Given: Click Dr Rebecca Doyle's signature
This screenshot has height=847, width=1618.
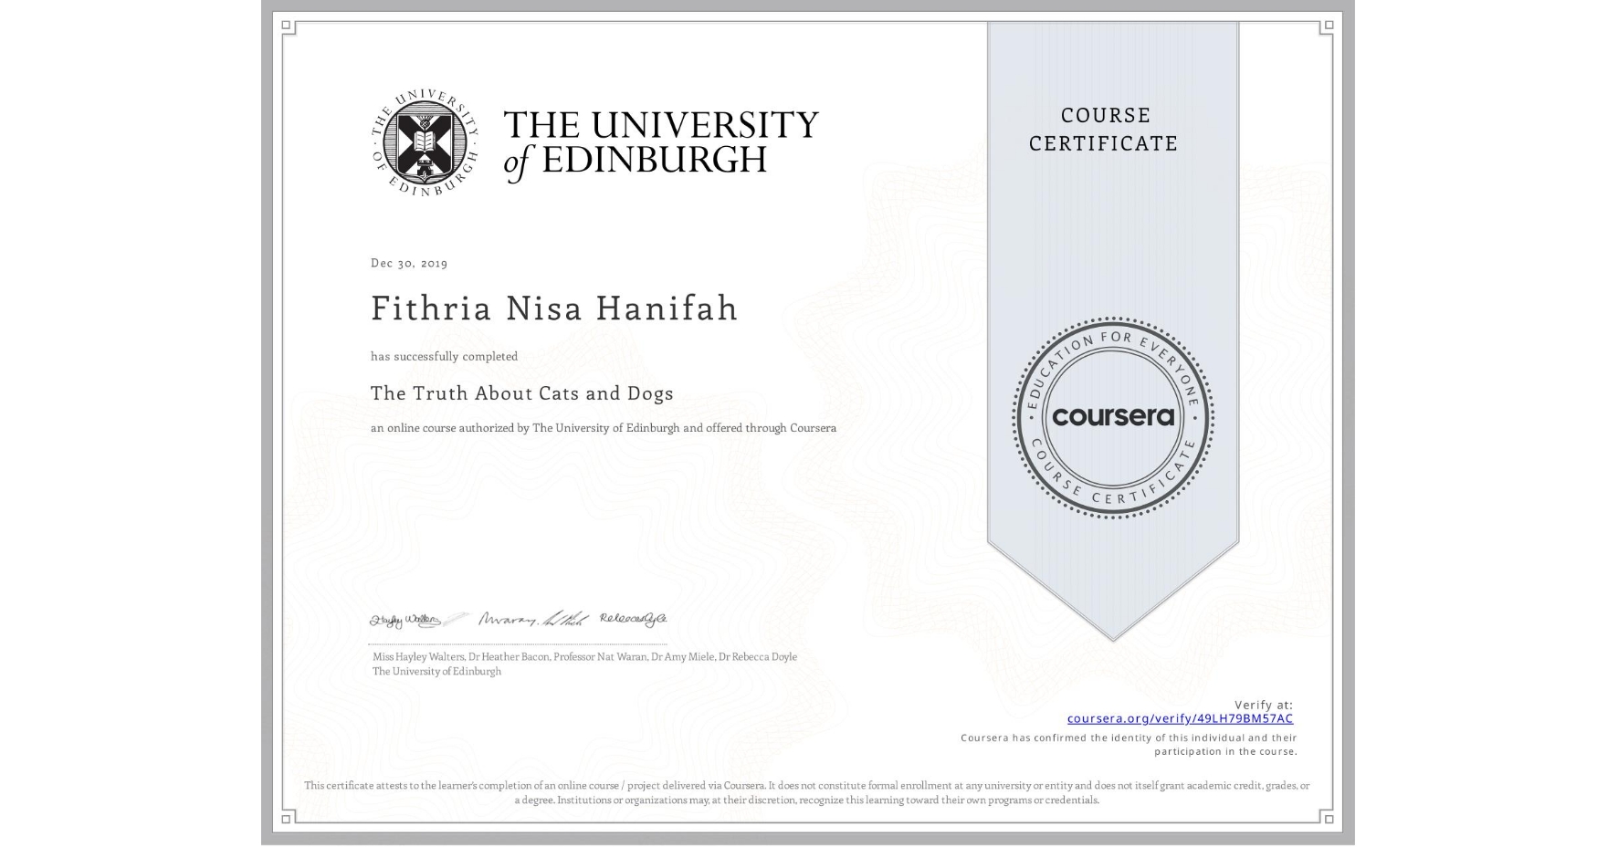Looking at the screenshot, I should pos(635,619).
